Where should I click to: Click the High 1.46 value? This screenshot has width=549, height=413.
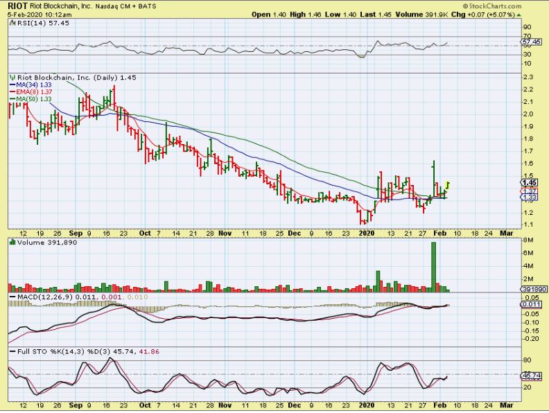coord(305,15)
